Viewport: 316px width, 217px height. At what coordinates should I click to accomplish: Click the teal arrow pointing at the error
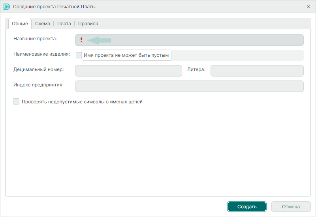(99, 40)
